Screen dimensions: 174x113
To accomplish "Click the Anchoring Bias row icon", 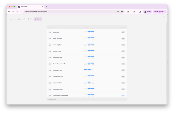I will click(x=50, y=45).
